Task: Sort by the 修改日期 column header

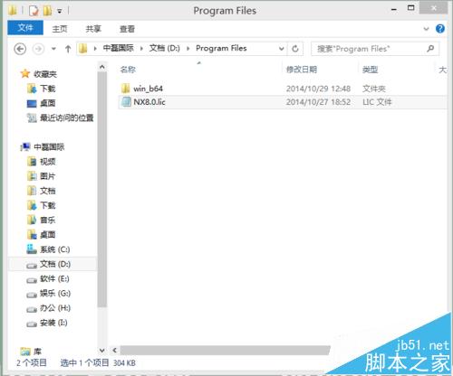Action: pyautogui.click(x=302, y=70)
